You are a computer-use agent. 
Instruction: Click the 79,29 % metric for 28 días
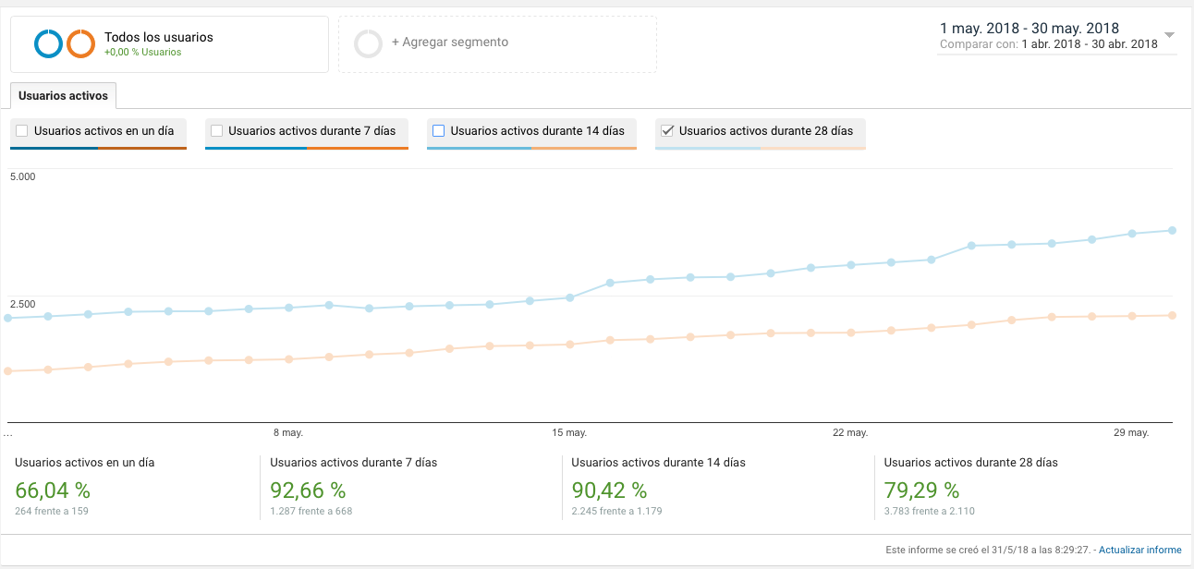point(921,490)
